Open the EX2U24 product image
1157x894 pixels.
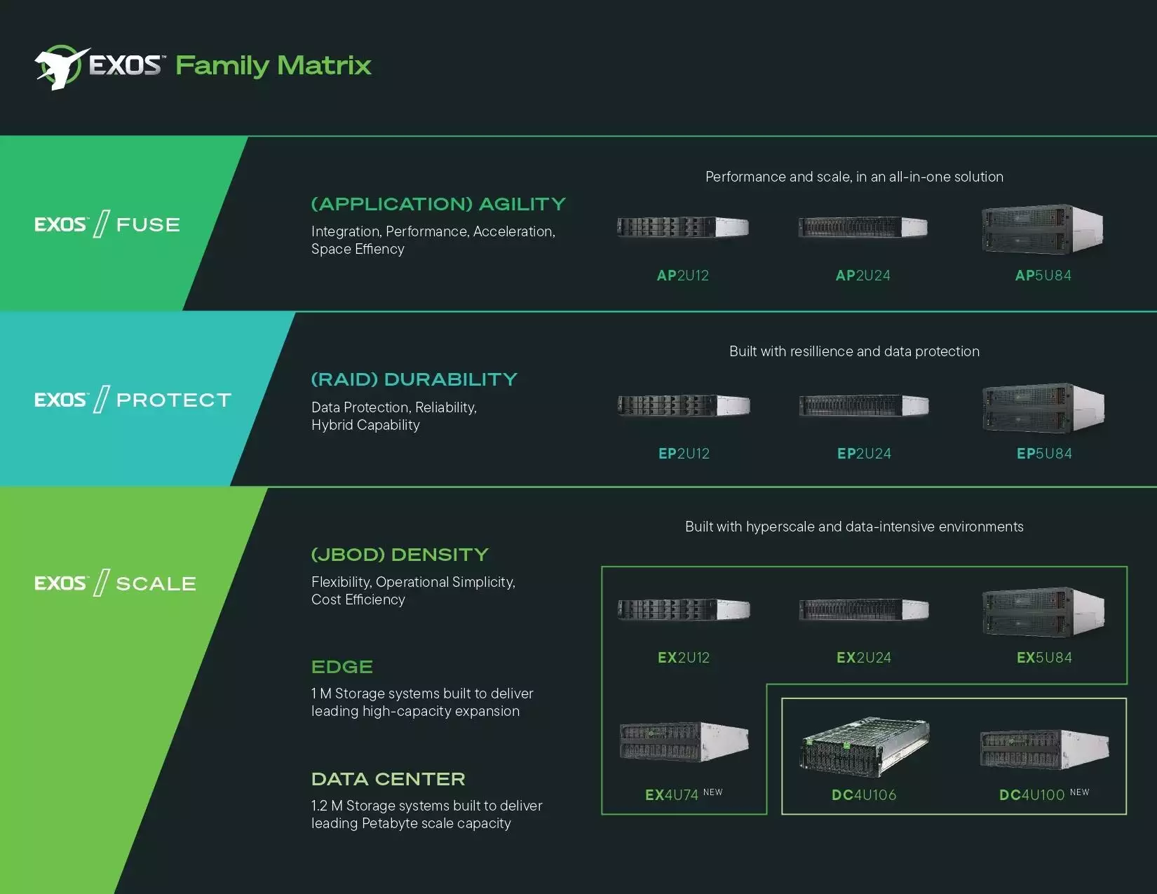coord(864,609)
